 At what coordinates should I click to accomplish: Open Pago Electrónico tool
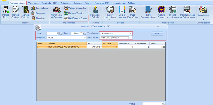pos(132,13)
